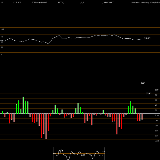Click MR axis label 60

(156, 100)
